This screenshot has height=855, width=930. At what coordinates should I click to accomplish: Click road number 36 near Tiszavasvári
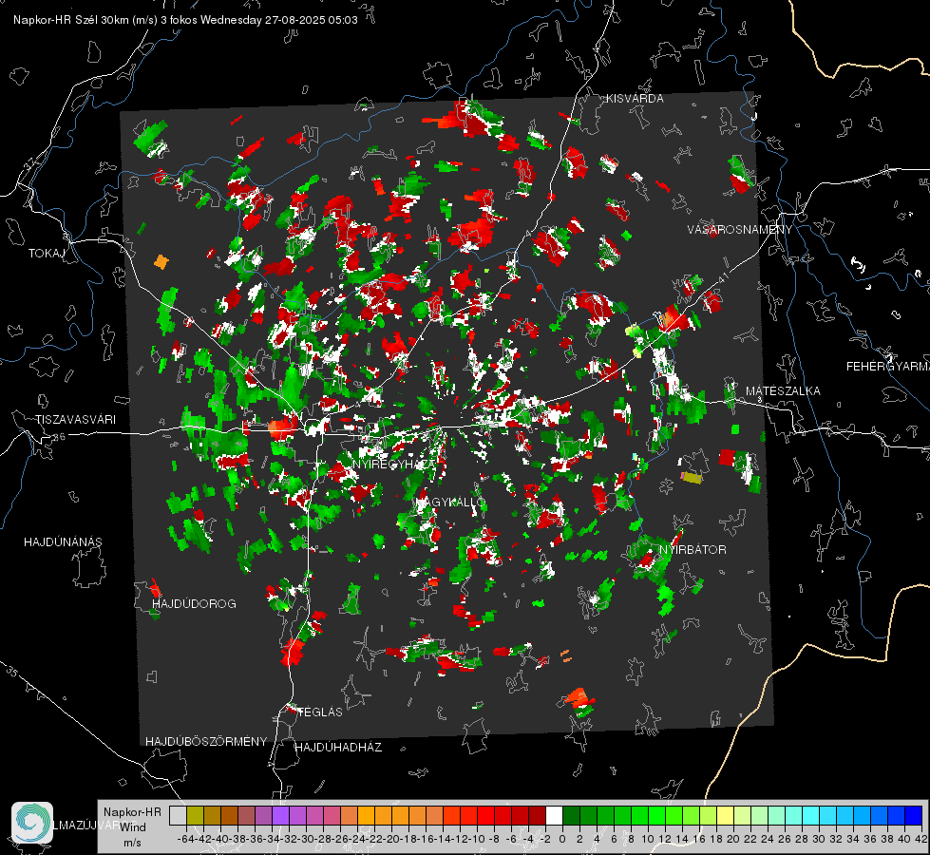59,437
